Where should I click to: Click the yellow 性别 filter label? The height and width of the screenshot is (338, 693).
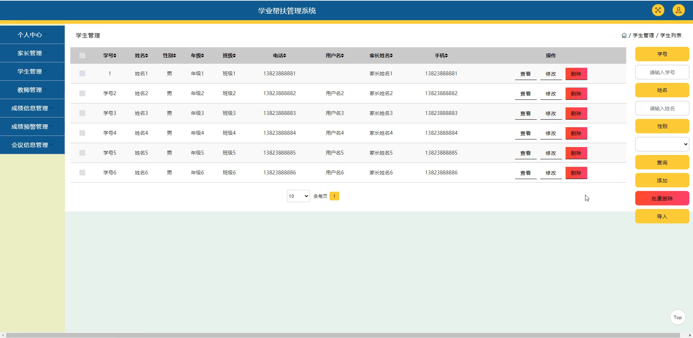click(x=662, y=126)
